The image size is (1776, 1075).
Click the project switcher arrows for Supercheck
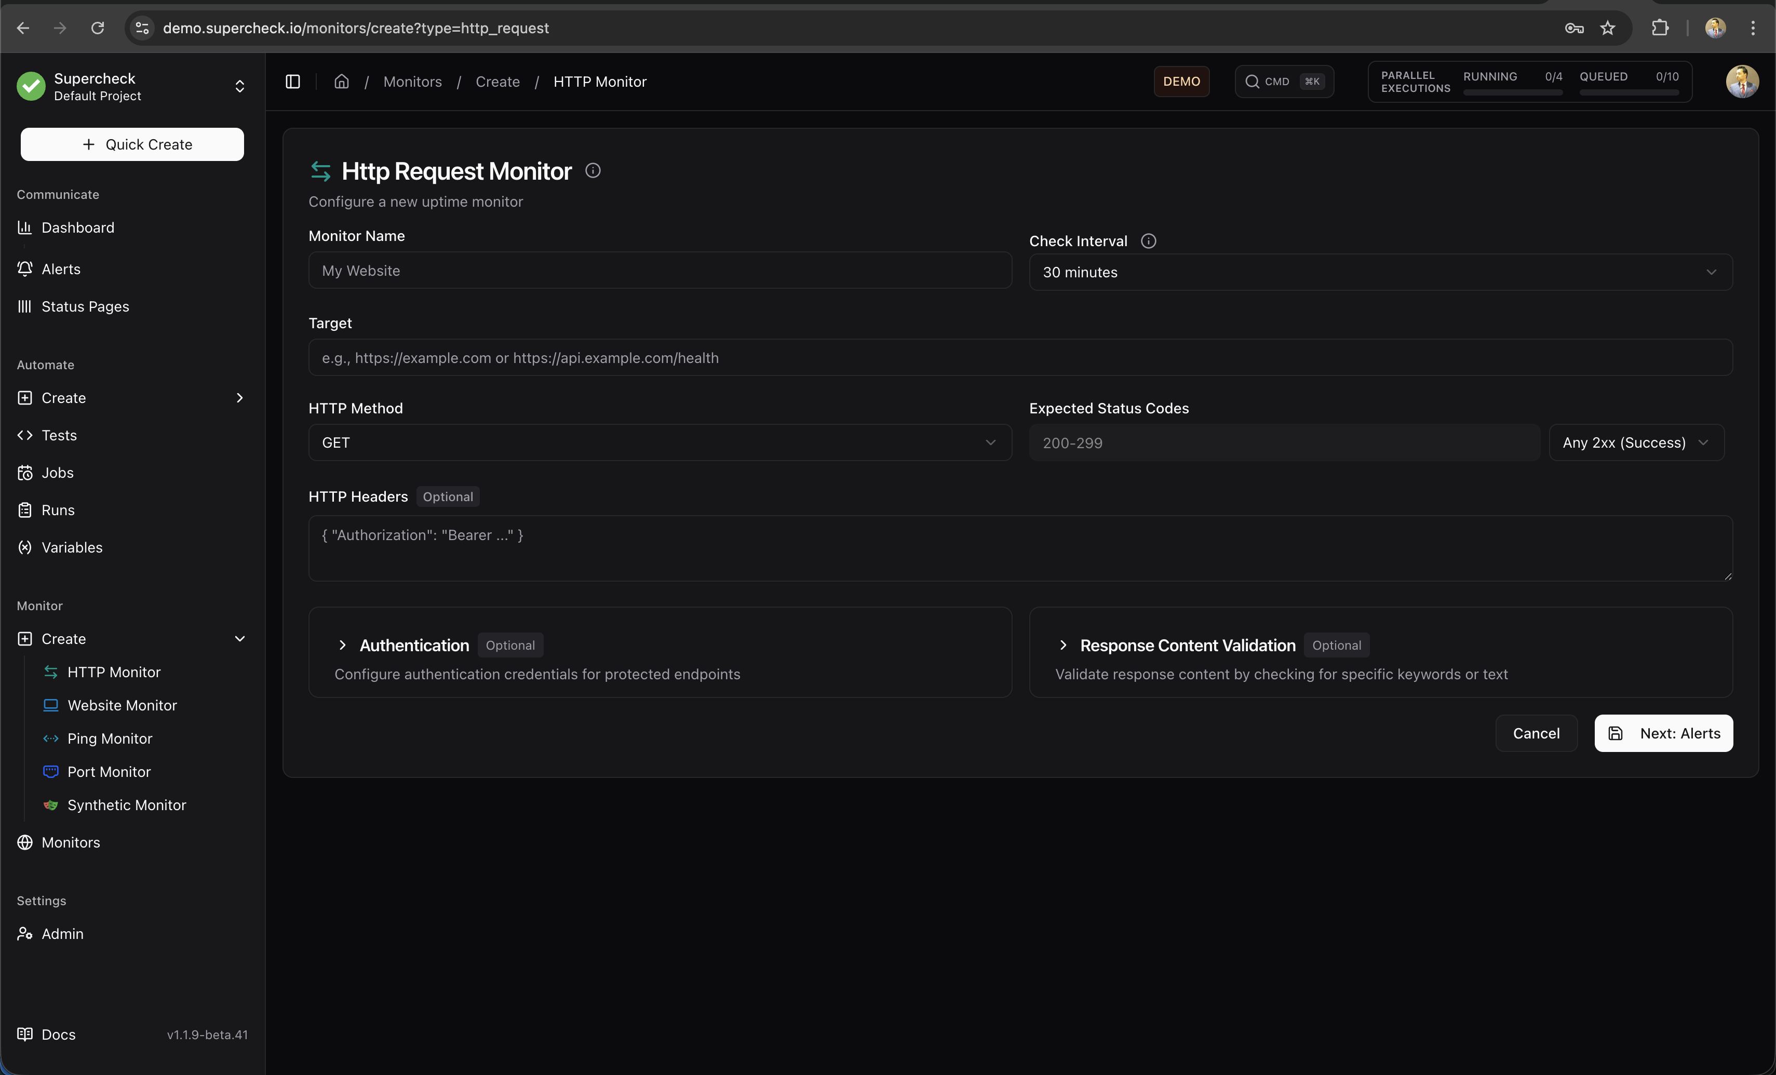(x=239, y=87)
